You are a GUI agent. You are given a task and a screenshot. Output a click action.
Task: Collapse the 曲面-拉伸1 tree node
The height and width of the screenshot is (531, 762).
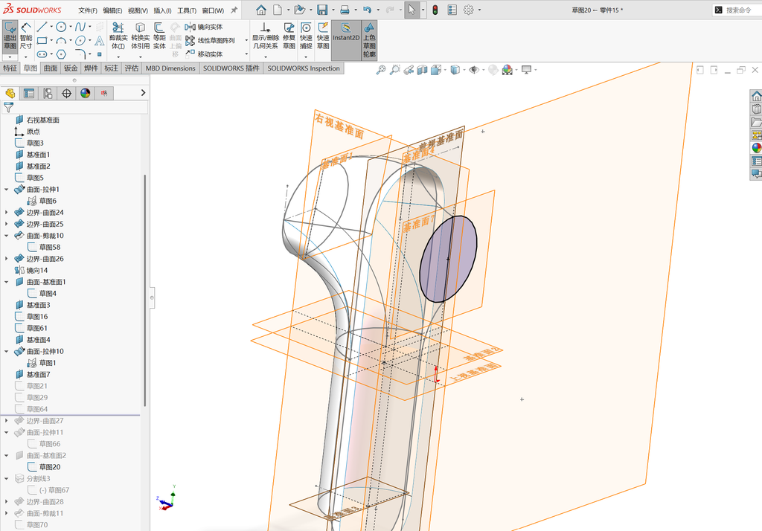6,190
